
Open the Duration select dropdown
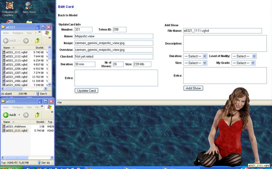[x=195, y=56]
